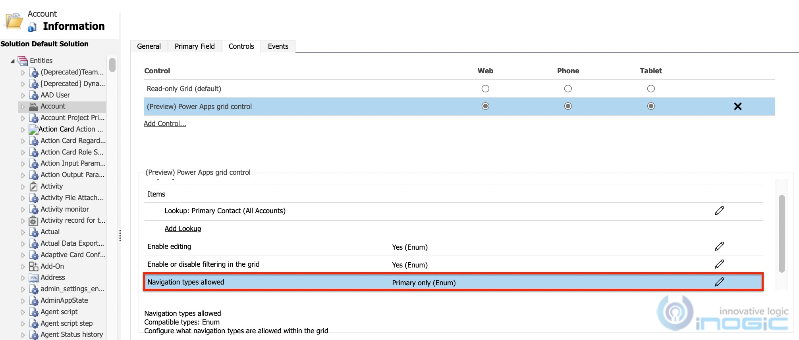Click the navigation pane splitter handle
Viewport: 799px width, 340px height.
pyautogui.click(x=120, y=236)
